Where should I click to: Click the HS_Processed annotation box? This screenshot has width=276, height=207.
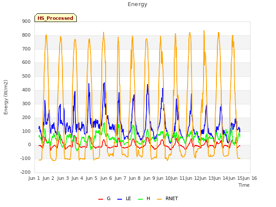coord(56,18)
